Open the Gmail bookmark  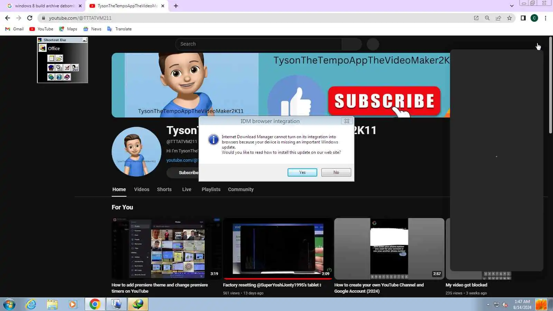[x=15, y=29]
